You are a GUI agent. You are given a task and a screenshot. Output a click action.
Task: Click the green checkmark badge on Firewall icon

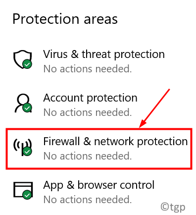point(27,151)
